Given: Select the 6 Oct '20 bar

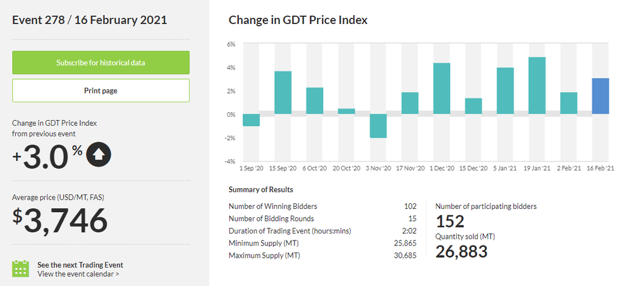Looking at the screenshot, I should tap(315, 100).
